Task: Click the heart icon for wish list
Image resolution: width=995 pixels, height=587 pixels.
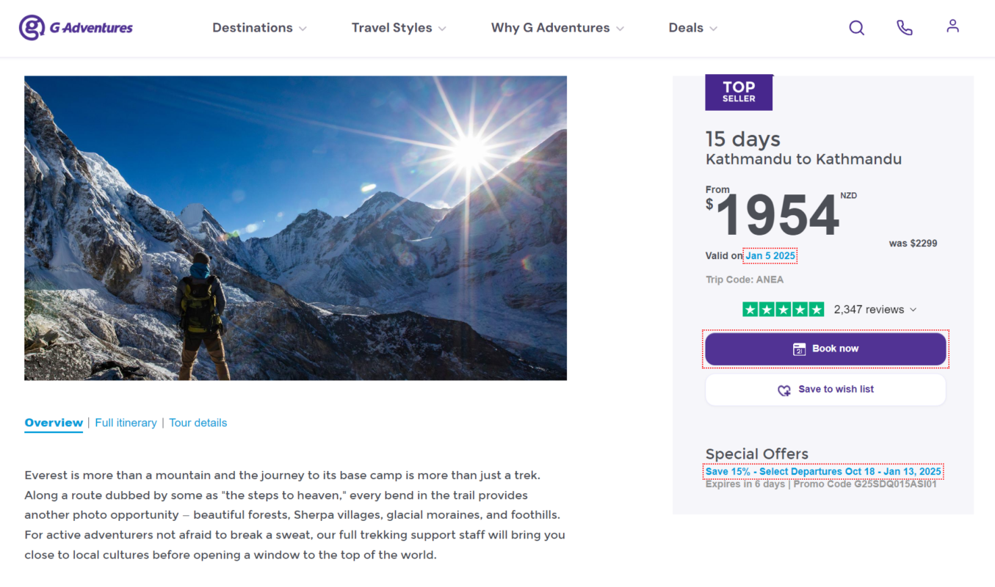Action: point(784,390)
